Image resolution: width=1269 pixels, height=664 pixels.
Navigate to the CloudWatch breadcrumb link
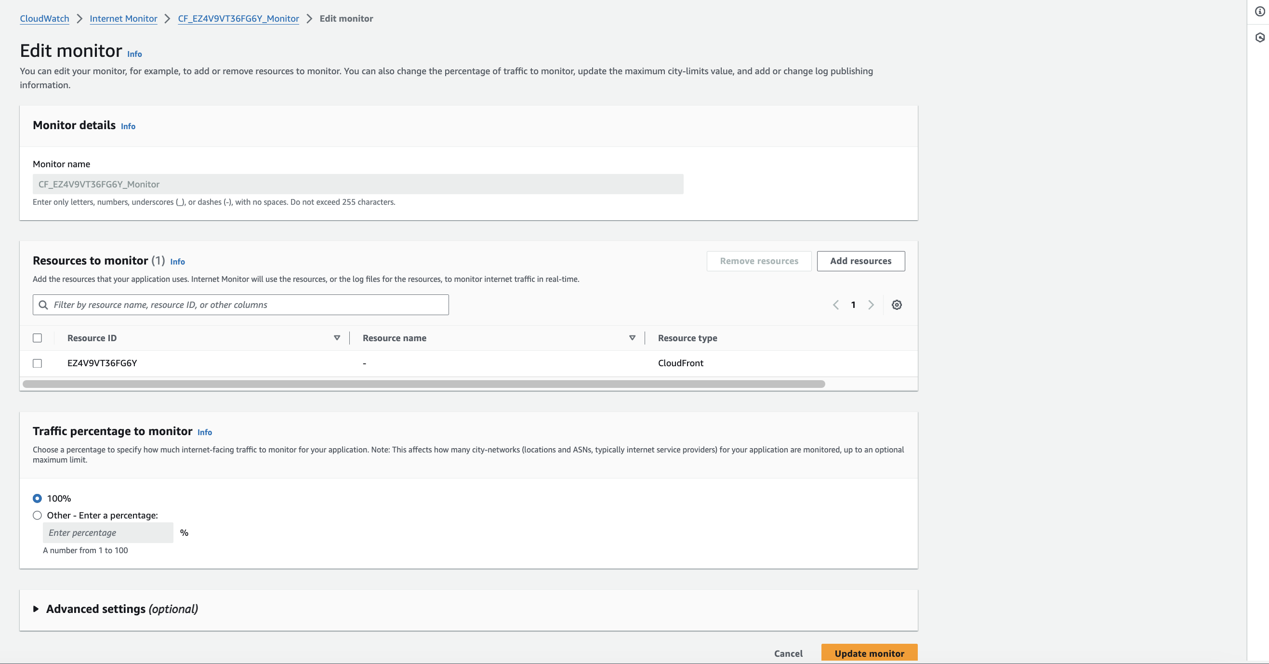pyautogui.click(x=44, y=18)
